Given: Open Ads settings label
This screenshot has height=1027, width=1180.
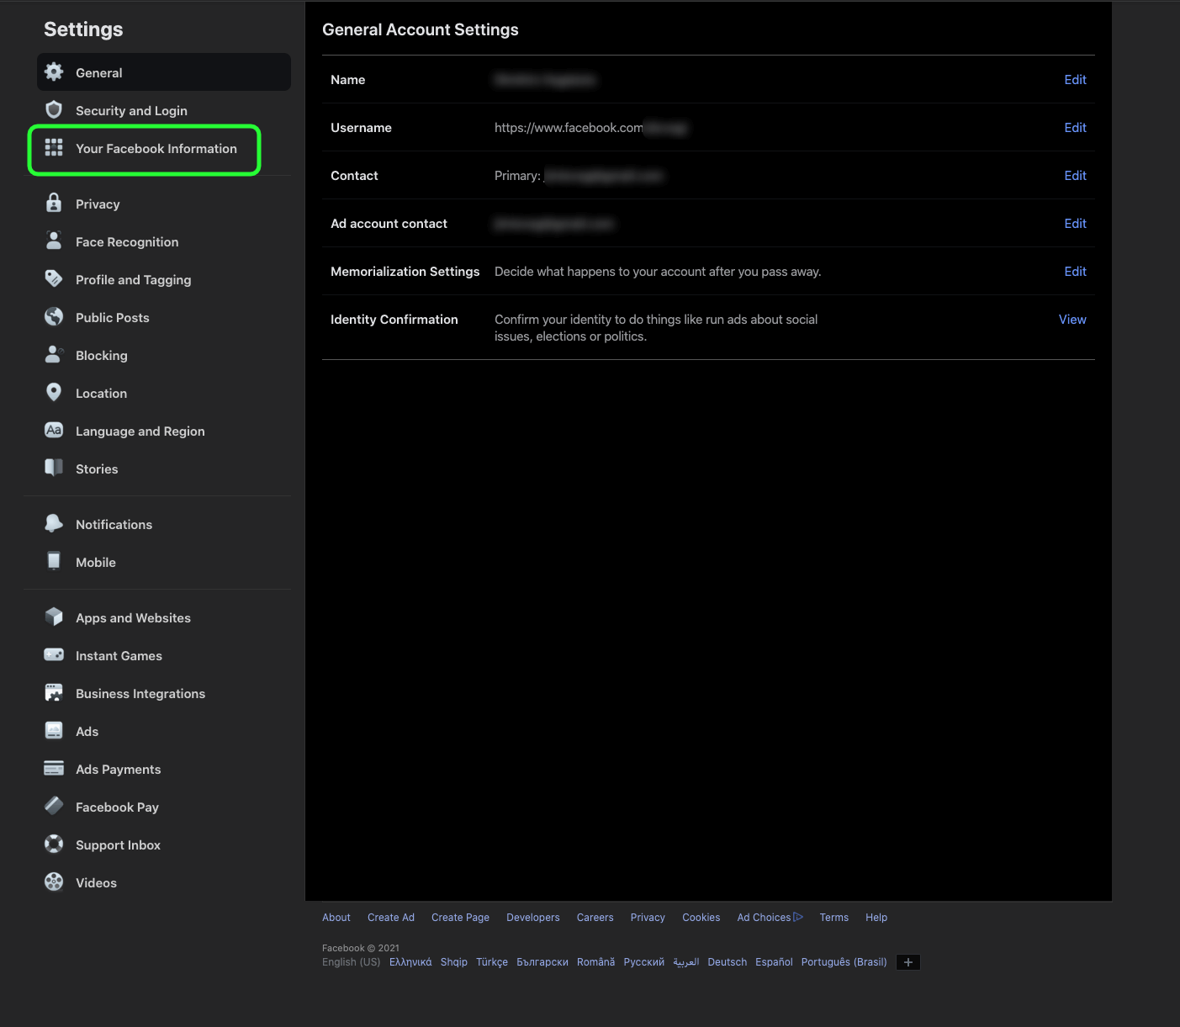Looking at the screenshot, I should 87,732.
